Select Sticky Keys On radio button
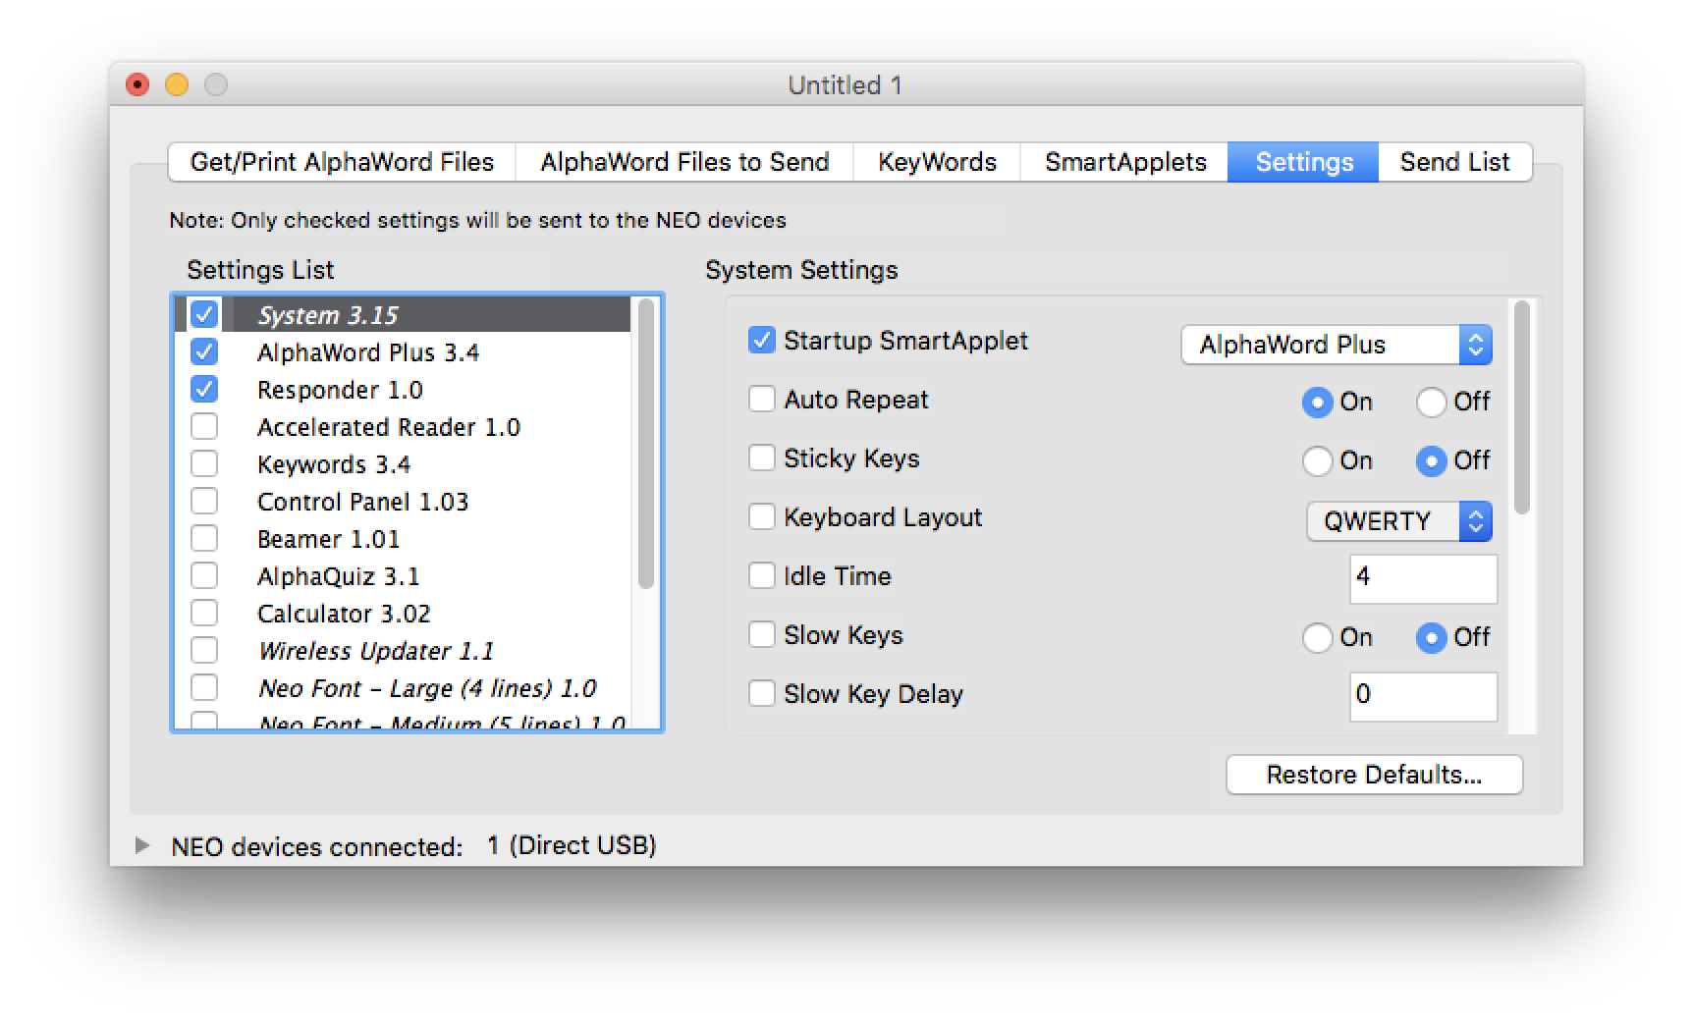 (x=1317, y=460)
